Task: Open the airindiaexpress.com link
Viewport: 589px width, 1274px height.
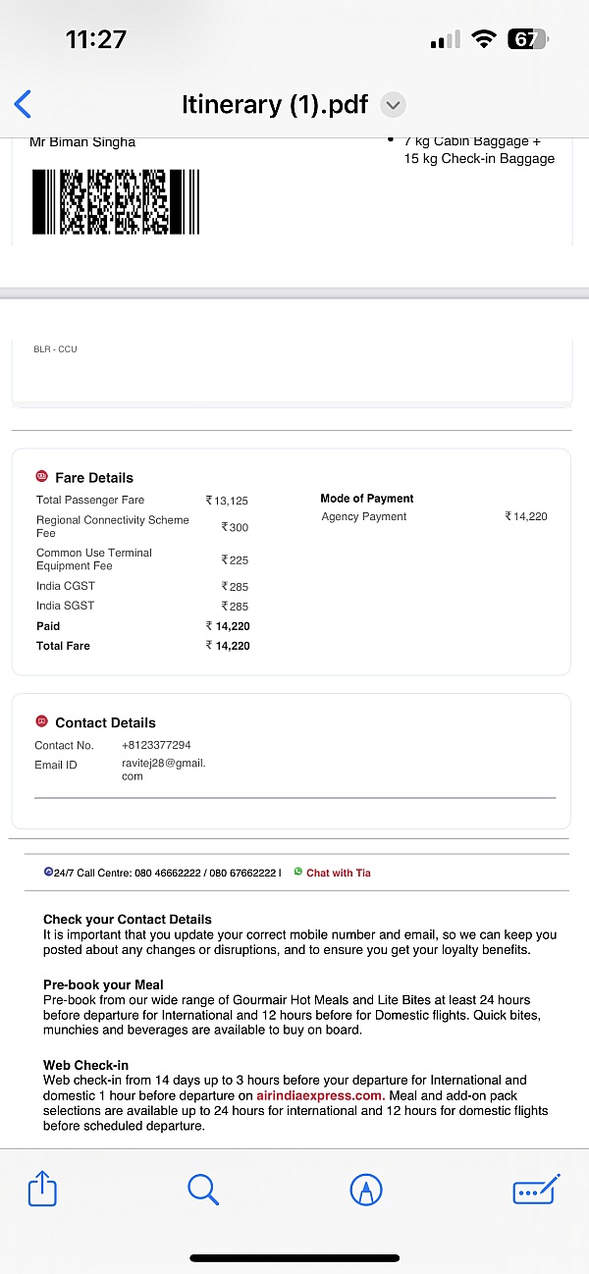Action: (319, 1095)
